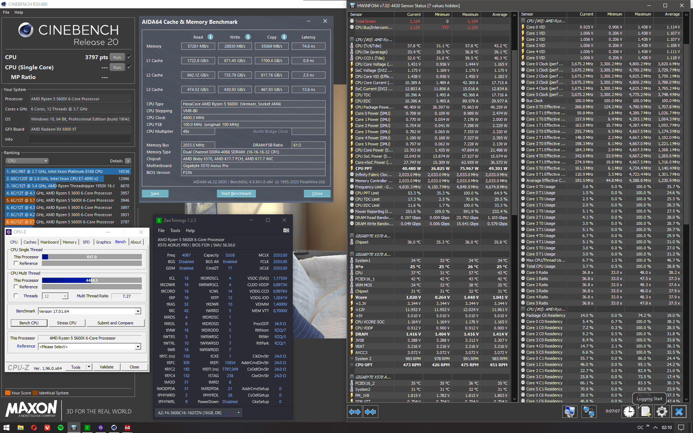Screen dimensions: 693x433
Task: Click HWiNFO expand columns arrows icon
Action: pos(355,412)
